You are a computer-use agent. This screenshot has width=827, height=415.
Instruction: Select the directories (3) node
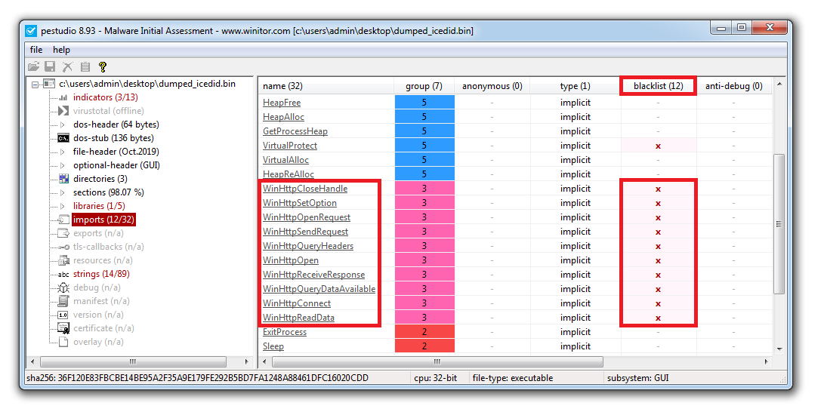point(100,179)
